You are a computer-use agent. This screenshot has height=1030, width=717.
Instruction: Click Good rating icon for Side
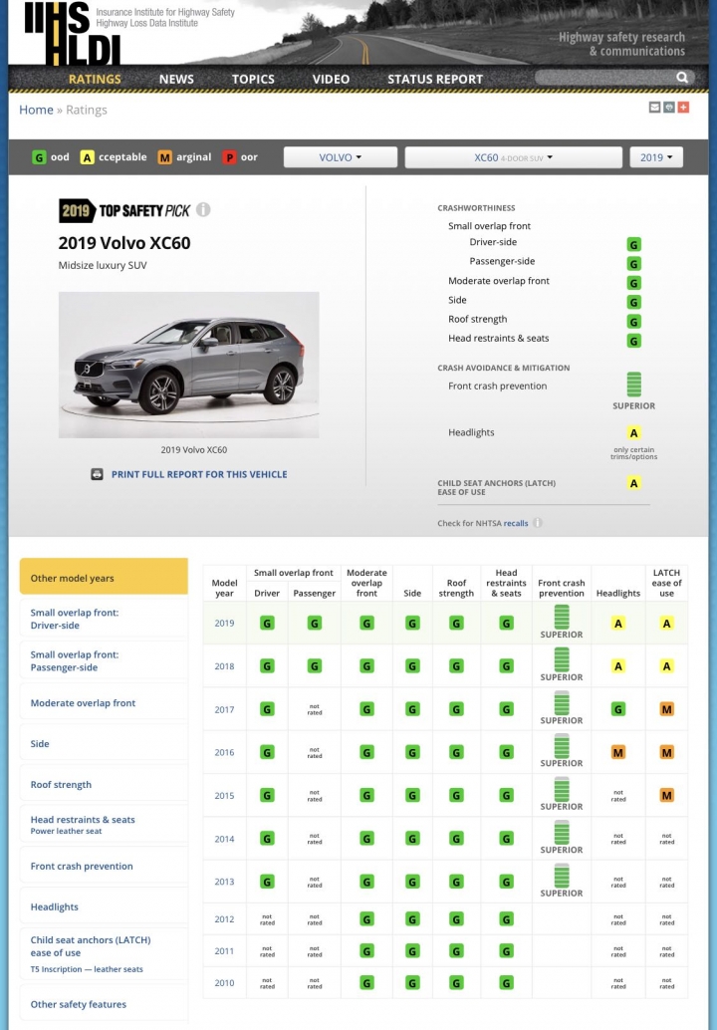click(x=633, y=302)
